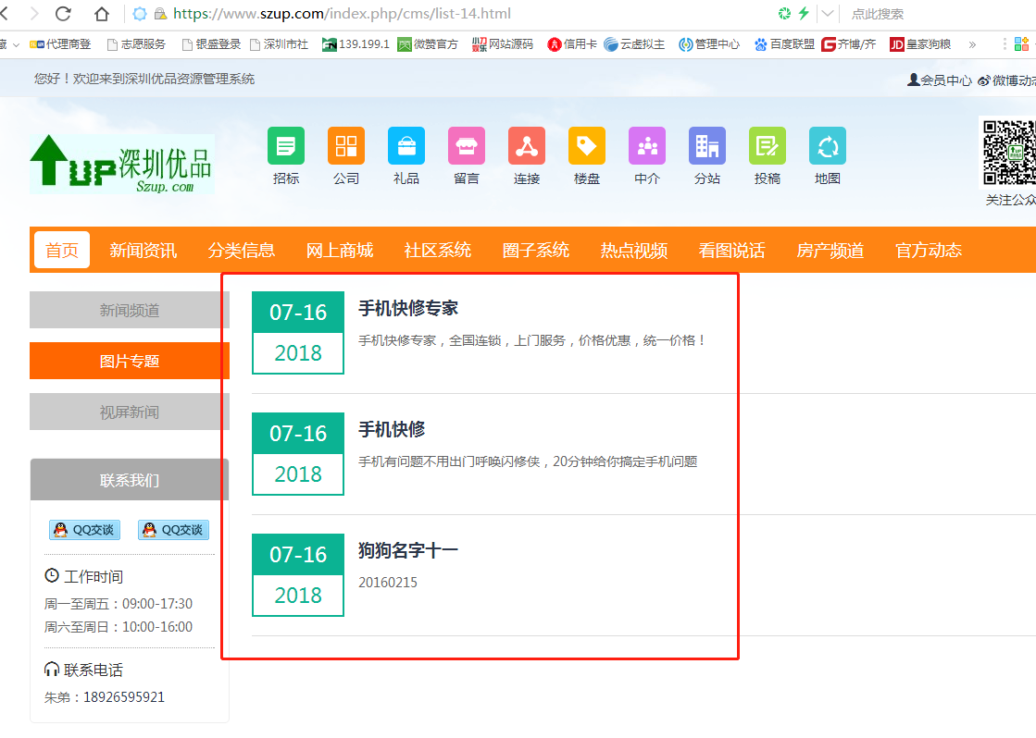Click the purple 中介 agents icon
This screenshot has width=1036, height=738.
click(x=647, y=146)
